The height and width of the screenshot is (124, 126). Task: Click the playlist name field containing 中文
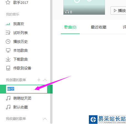tap(27, 89)
